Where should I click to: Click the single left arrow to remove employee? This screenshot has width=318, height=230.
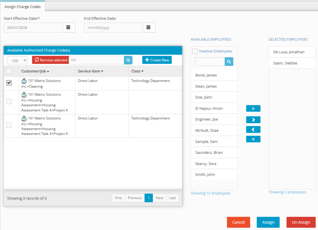tap(253, 129)
